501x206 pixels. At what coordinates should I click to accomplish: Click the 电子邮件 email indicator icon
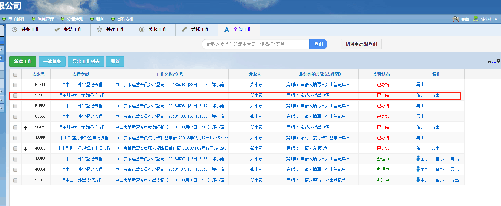(x=4, y=19)
